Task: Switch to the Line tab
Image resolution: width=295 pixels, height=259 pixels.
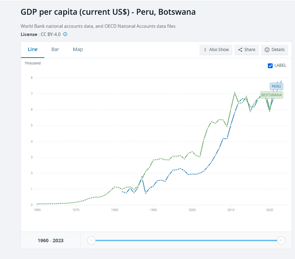Action: [x=33, y=49]
